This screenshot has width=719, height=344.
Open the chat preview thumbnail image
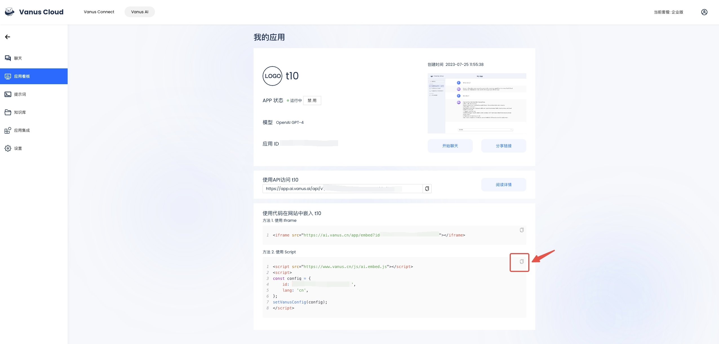[x=477, y=103]
